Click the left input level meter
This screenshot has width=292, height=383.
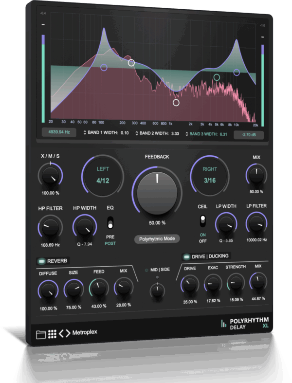tap(43, 79)
